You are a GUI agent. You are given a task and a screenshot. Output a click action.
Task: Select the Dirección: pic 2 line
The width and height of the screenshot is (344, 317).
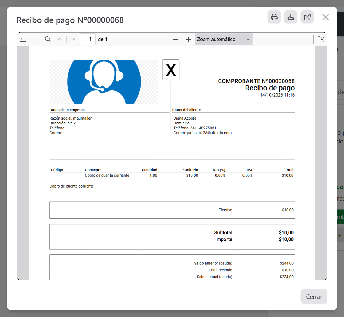[63, 123]
